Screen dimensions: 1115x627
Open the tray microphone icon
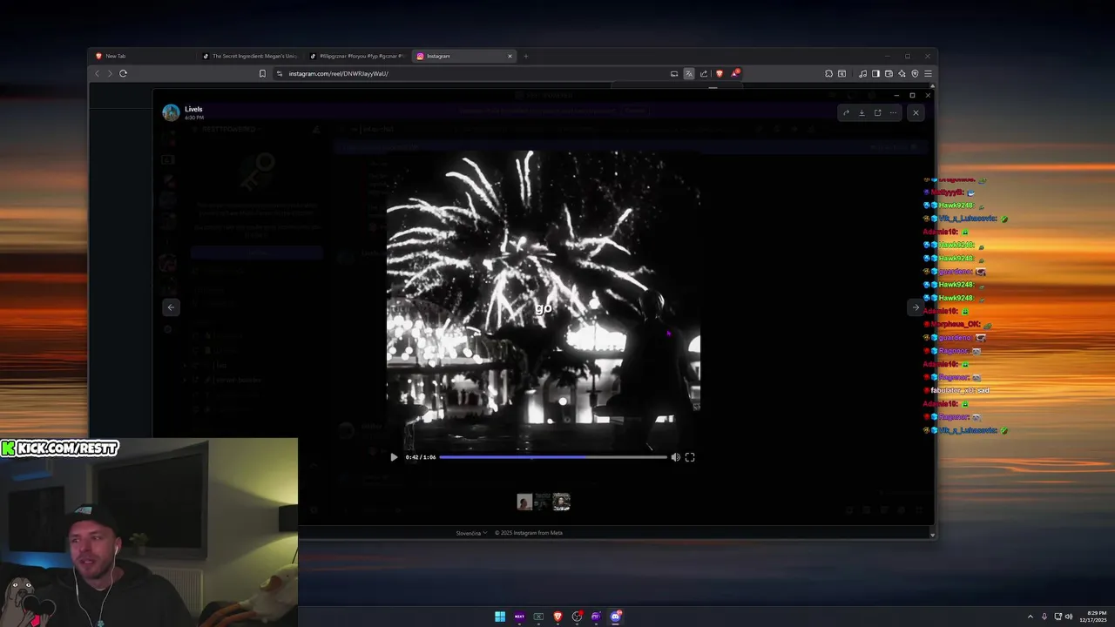[1044, 617]
